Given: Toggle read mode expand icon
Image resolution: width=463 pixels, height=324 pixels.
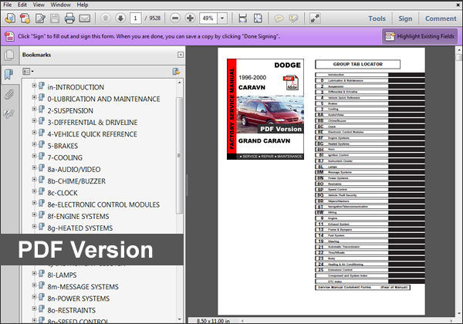Looking at the screenshot, I should [315, 19].
